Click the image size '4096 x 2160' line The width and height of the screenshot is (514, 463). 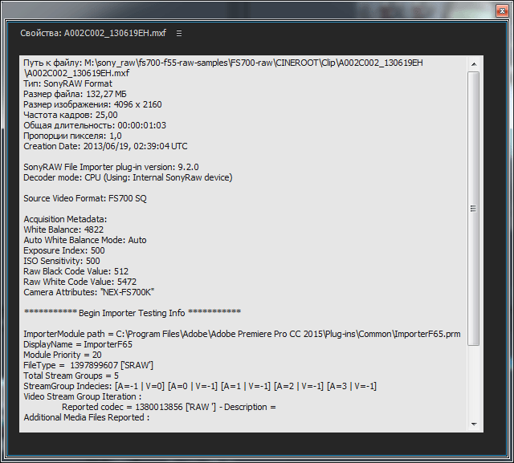click(x=93, y=104)
